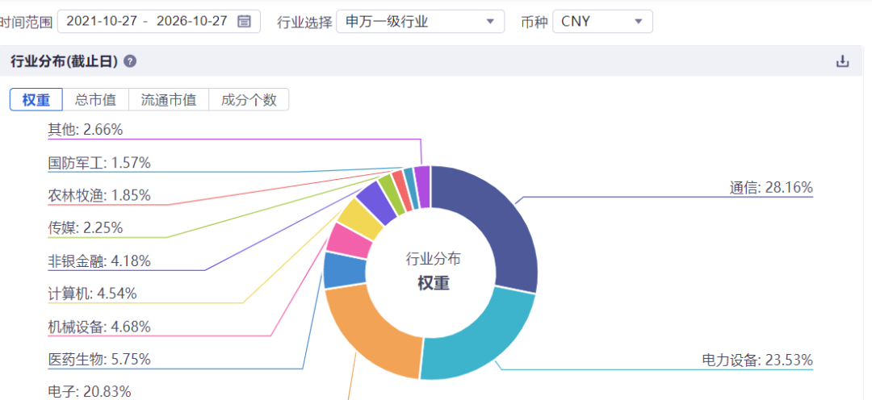Viewport: 872px width, 400px height.
Task: Click the start date 2021-10-27
Action: (101, 22)
